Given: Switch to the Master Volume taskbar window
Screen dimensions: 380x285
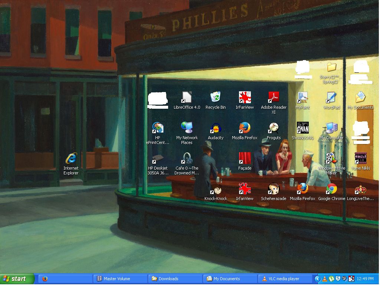Looking at the screenshot, I should click(x=120, y=279).
